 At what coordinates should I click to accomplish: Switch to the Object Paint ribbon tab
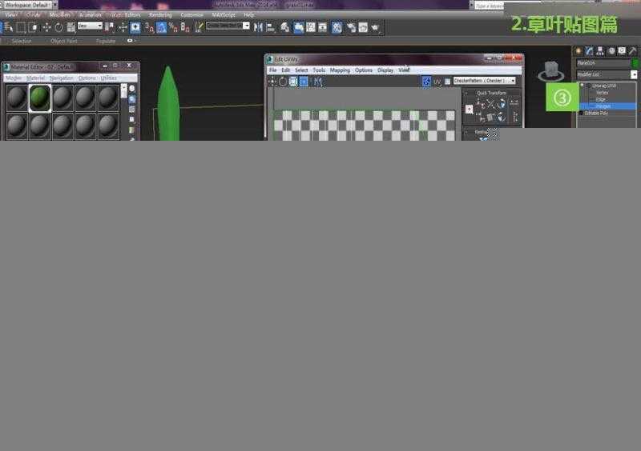pyautogui.click(x=64, y=42)
